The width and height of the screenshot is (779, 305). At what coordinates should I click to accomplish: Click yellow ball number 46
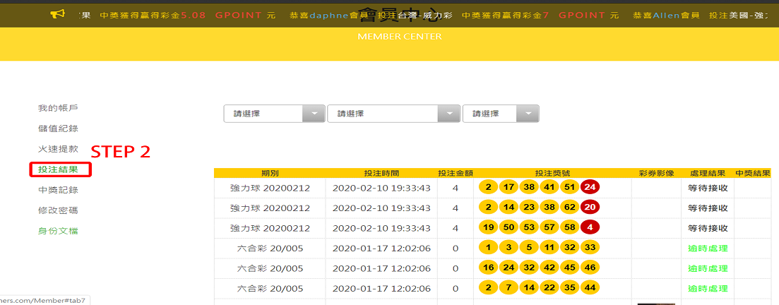(590, 268)
